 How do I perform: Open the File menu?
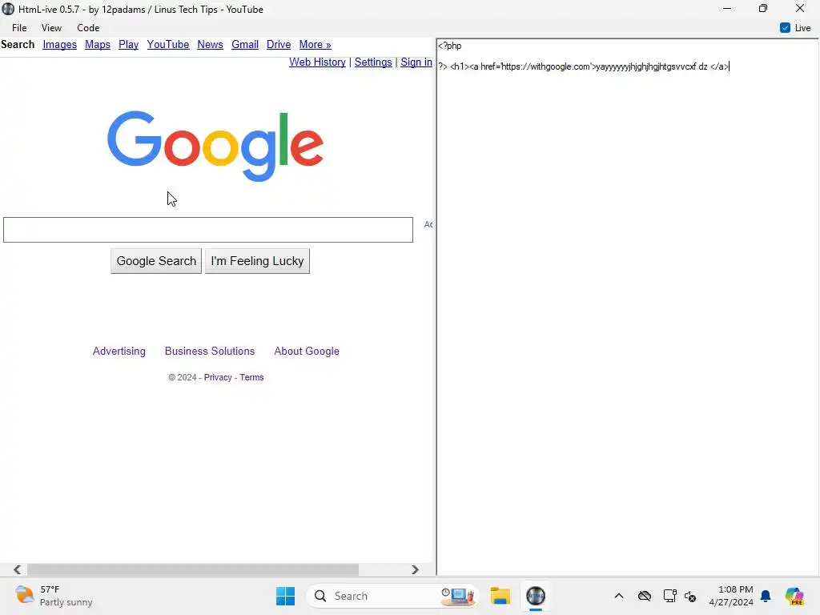coord(19,28)
